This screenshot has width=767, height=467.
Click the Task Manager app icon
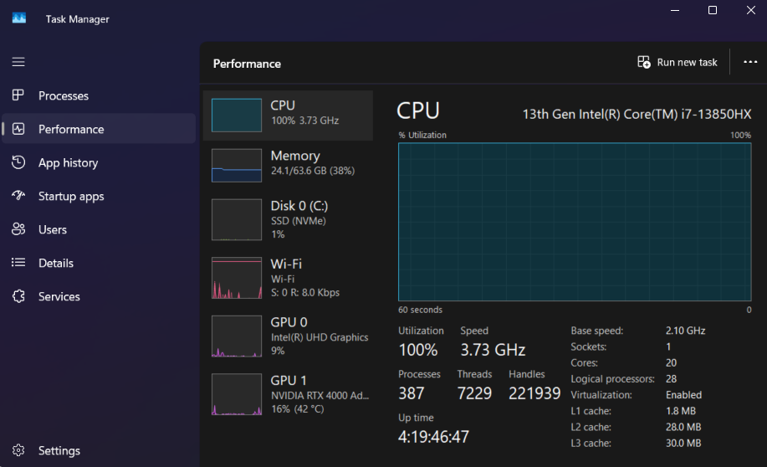click(x=19, y=18)
